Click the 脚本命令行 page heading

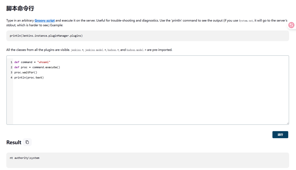[20, 8]
